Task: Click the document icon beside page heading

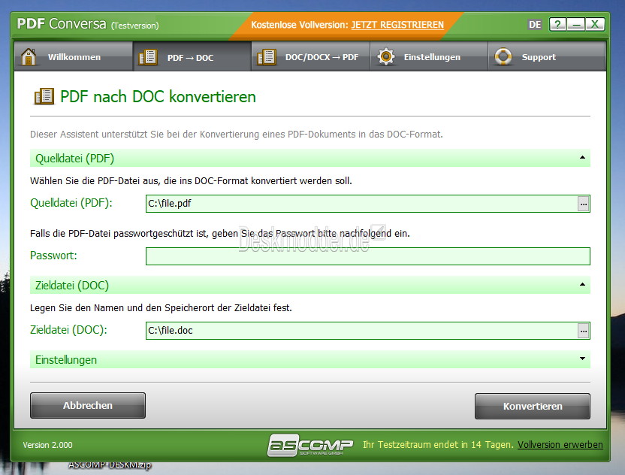Action: [x=44, y=96]
